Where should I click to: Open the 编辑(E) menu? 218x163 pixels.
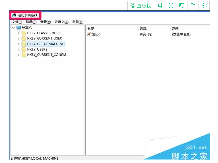(x=31, y=22)
